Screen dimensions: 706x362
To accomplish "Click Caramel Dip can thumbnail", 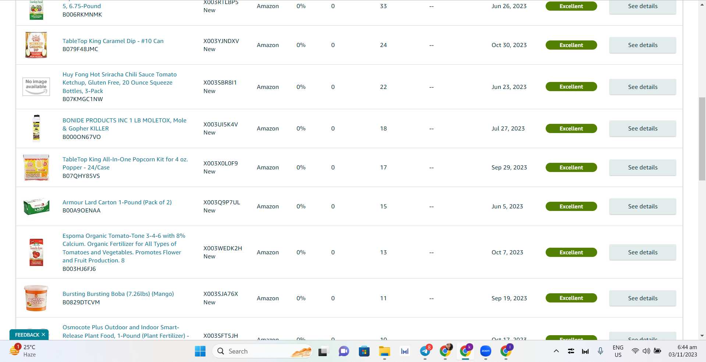I will tap(36, 45).
